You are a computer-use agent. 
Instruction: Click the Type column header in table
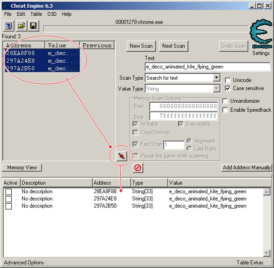click(x=149, y=183)
